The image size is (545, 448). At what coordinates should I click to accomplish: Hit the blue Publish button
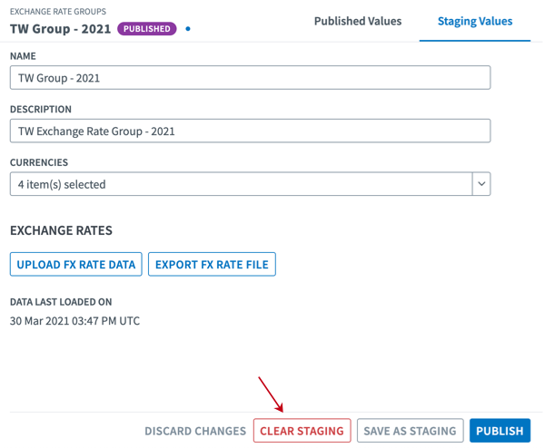click(500, 431)
